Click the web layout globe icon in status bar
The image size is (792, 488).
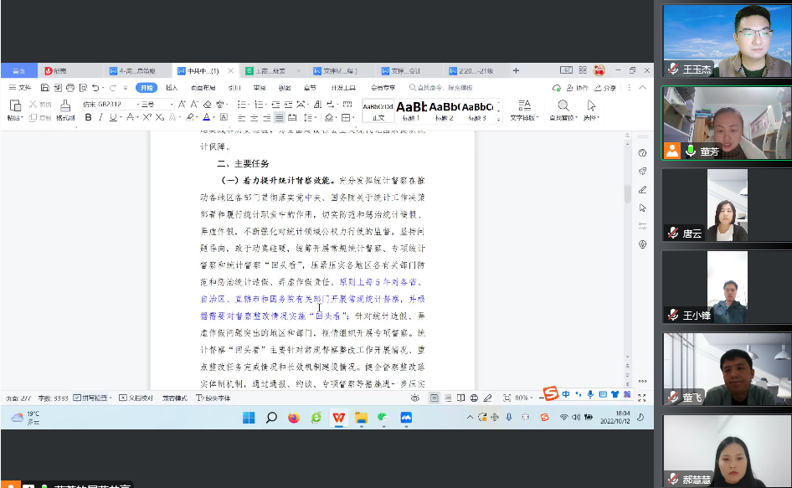click(x=474, y=398)
